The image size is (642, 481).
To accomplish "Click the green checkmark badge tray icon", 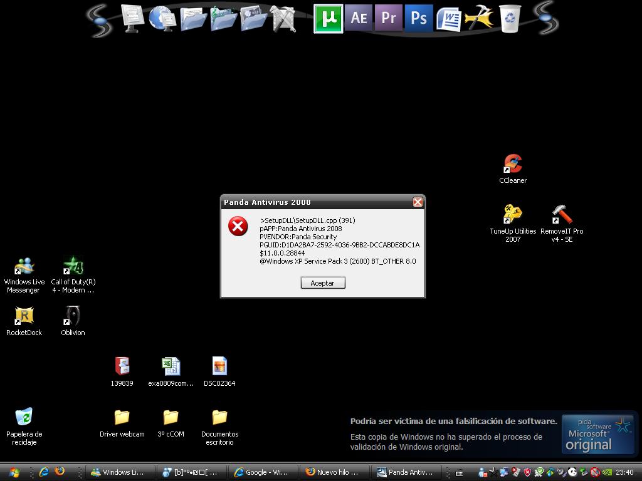I will pyautogui.click(x=539, y=472).
